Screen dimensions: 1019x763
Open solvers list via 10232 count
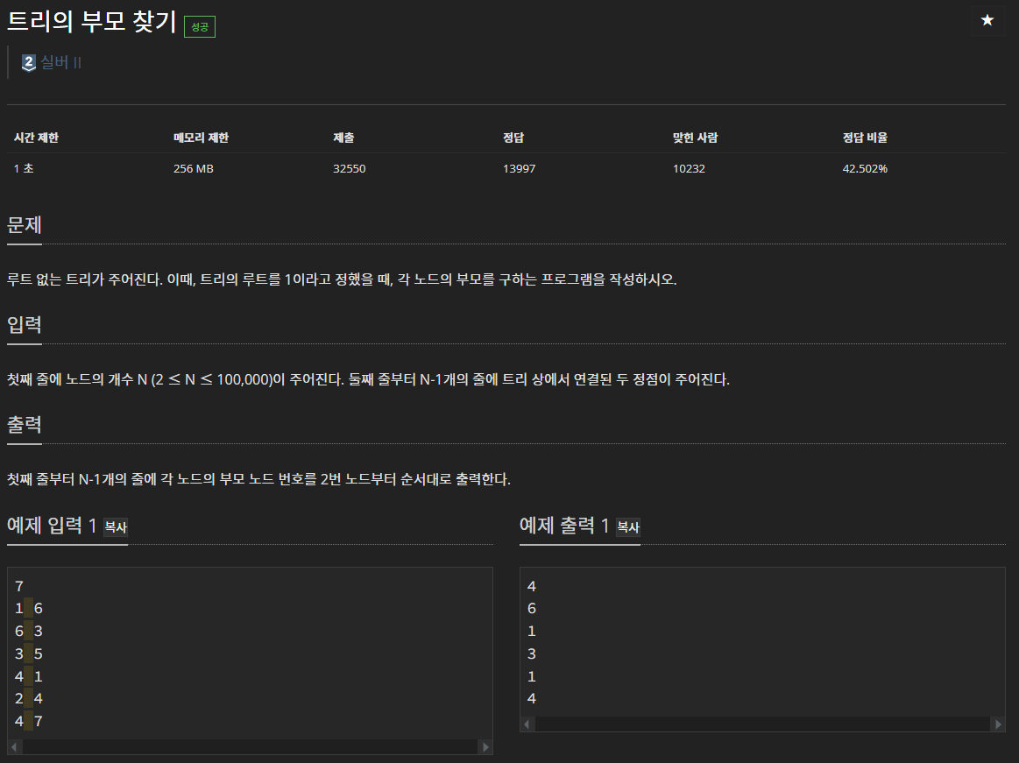tap(689, 168)
